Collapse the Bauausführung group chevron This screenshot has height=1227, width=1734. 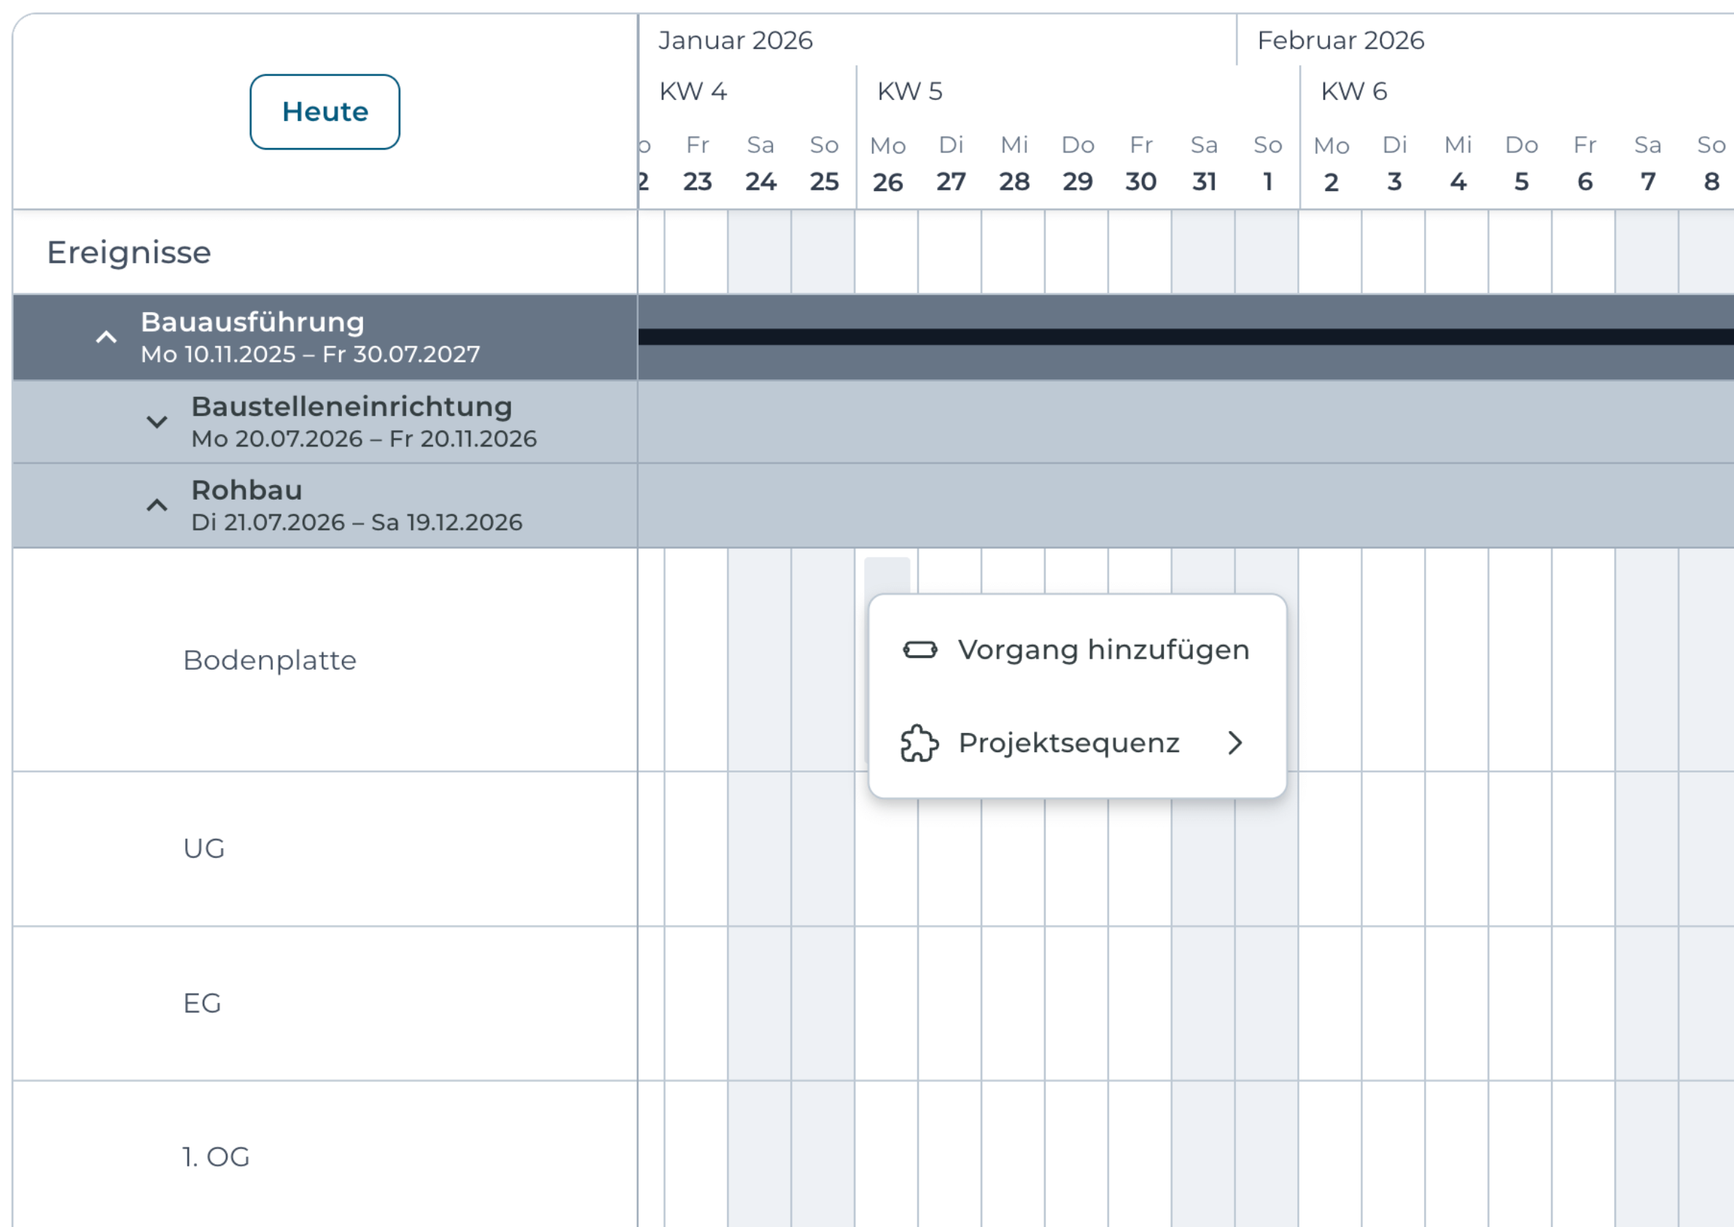click(x=106, y=337)
